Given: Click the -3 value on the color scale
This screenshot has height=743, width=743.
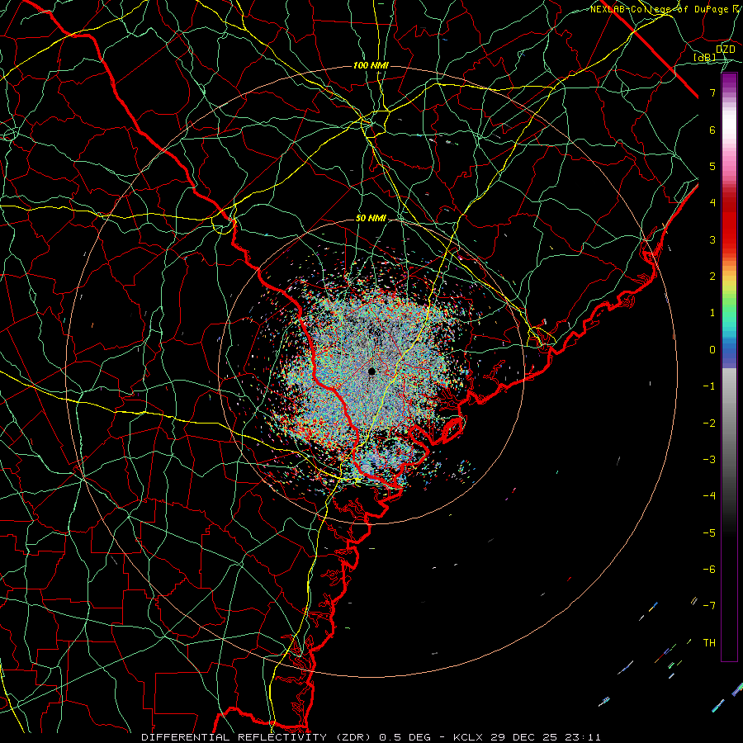Looking at the screenshot, I should 709,460.
